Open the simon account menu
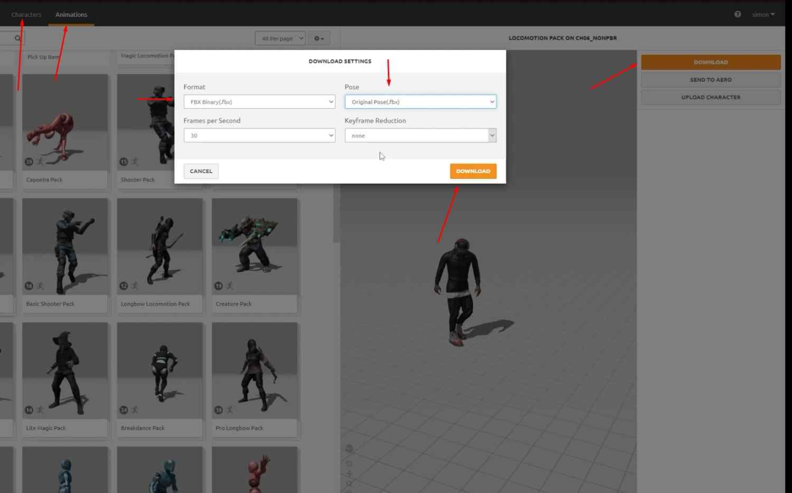This screenshot has width=792, height=493. (763, 14)
